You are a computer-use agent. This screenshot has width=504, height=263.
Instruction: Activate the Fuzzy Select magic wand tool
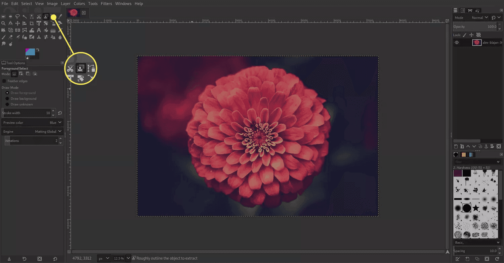25,16
